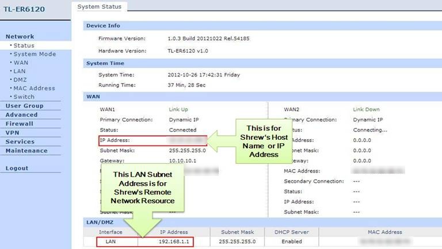Select hardware version value TL-ER6120 v1.0
Viewport: 442px width, 249px height.
[x=188, y=51]
